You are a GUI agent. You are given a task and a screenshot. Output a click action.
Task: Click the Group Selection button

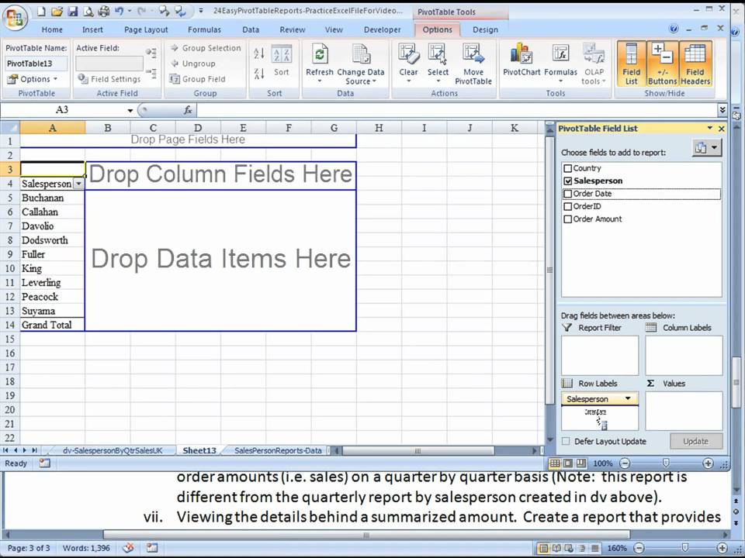pyautogui.click(x=206, y=48)
